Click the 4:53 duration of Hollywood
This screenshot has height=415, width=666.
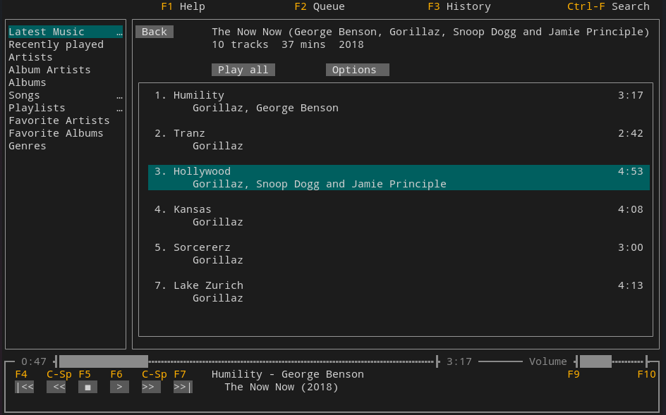pyautogui.click(x=630, y=171)
